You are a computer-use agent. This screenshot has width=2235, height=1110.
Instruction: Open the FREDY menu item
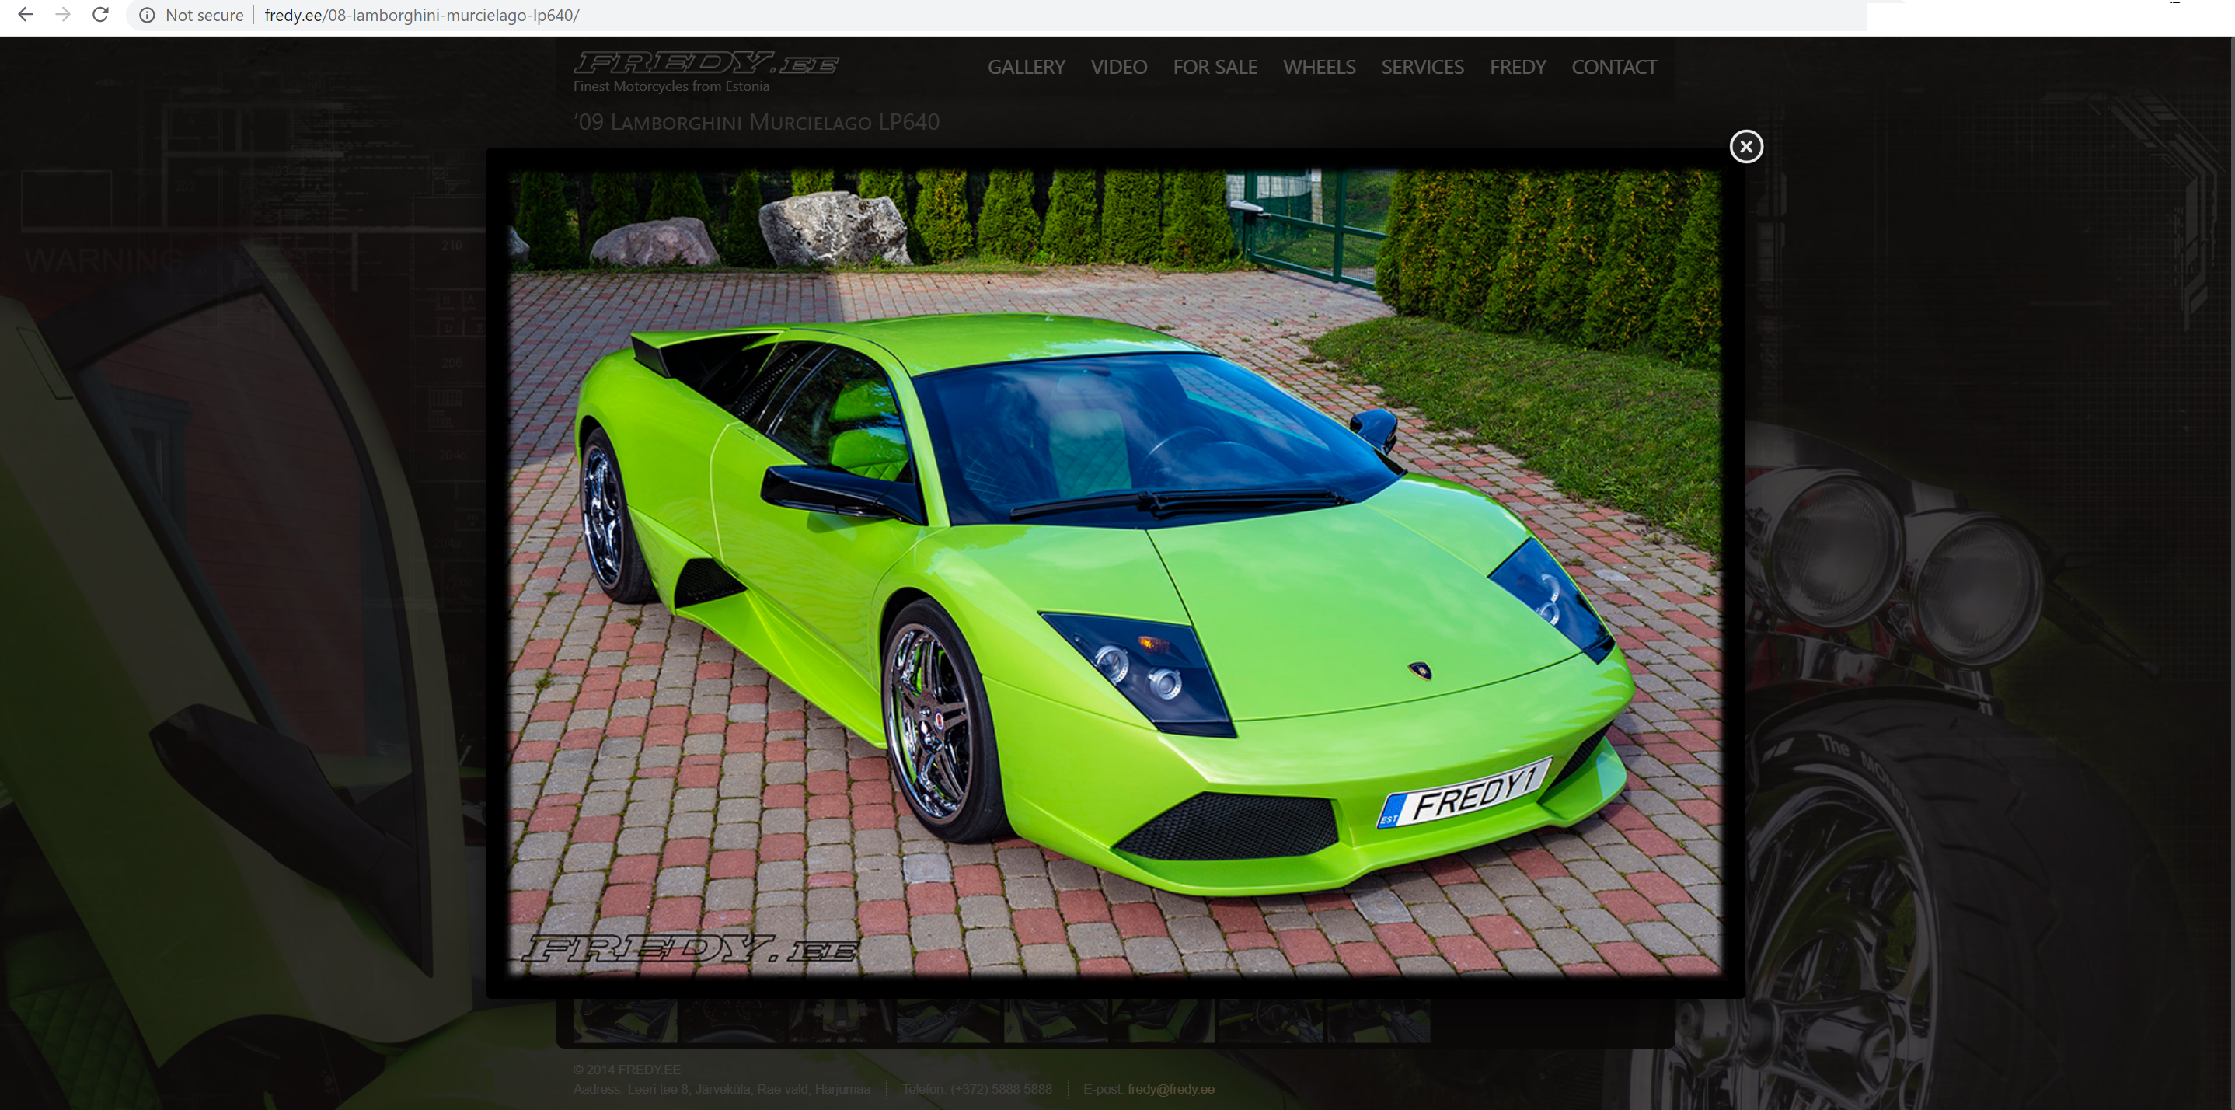pyautogui.click(x=1518, y=67)
